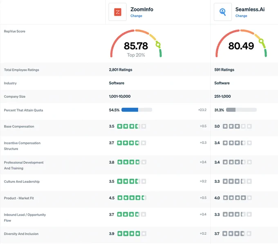This screenshot has height=244, width=278.
Task: Click the Seamless.Ai company name heading
Action: pyautogui.click(x=250, y=9)
